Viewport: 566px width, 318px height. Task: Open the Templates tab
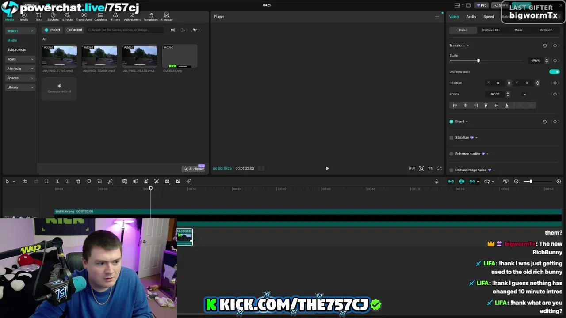coord(150,17)
